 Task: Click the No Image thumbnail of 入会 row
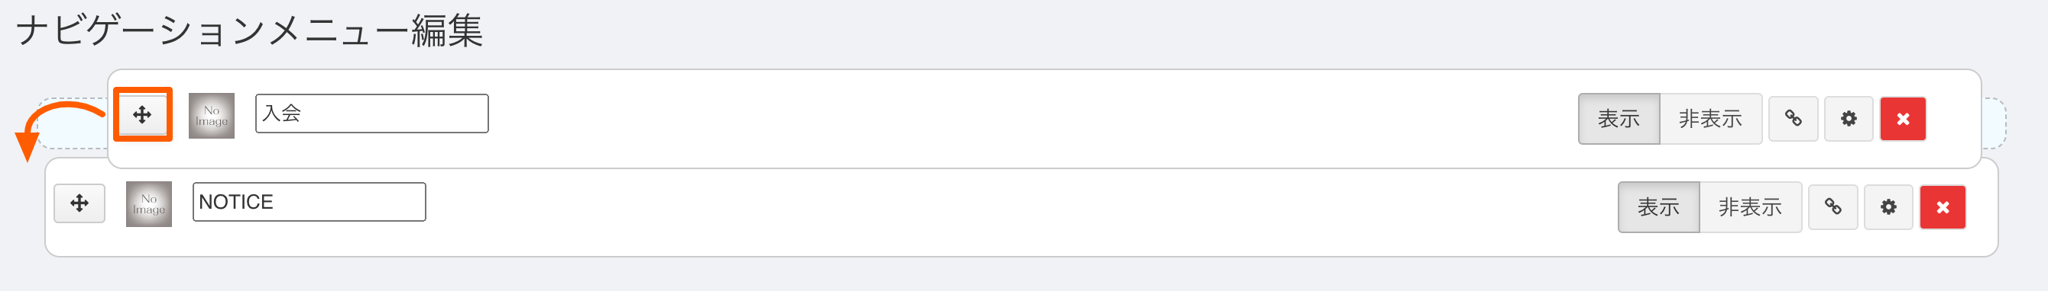[212, 116]
